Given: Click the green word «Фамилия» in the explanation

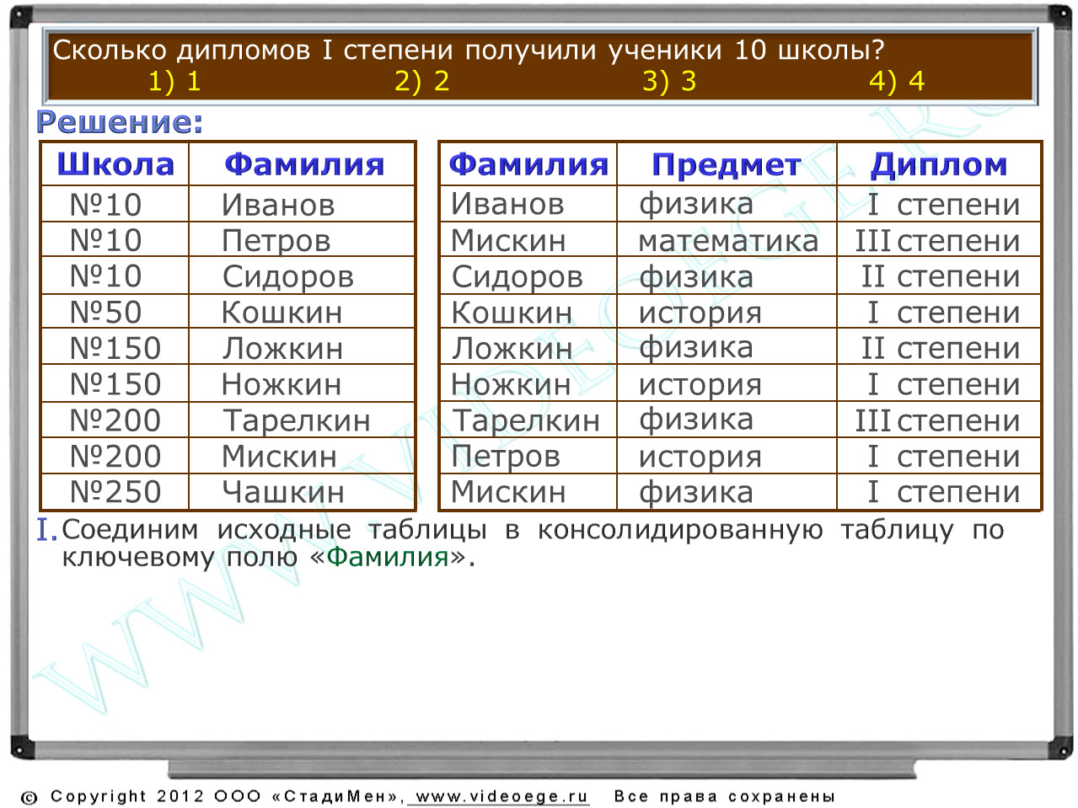Looking at the screenshot, I should [x=388, y=557].
